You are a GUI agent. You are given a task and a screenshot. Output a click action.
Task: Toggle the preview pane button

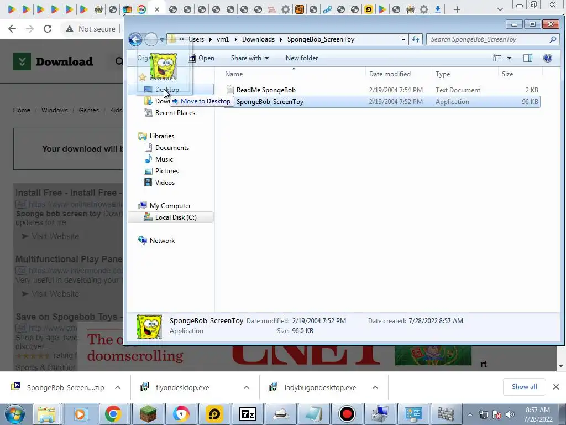click(528, 58)
